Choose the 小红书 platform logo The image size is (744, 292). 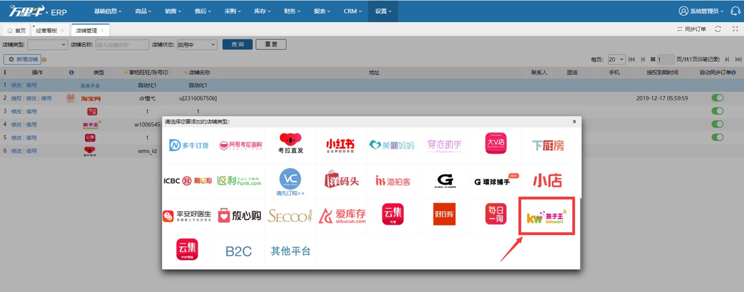pos(340,145)
